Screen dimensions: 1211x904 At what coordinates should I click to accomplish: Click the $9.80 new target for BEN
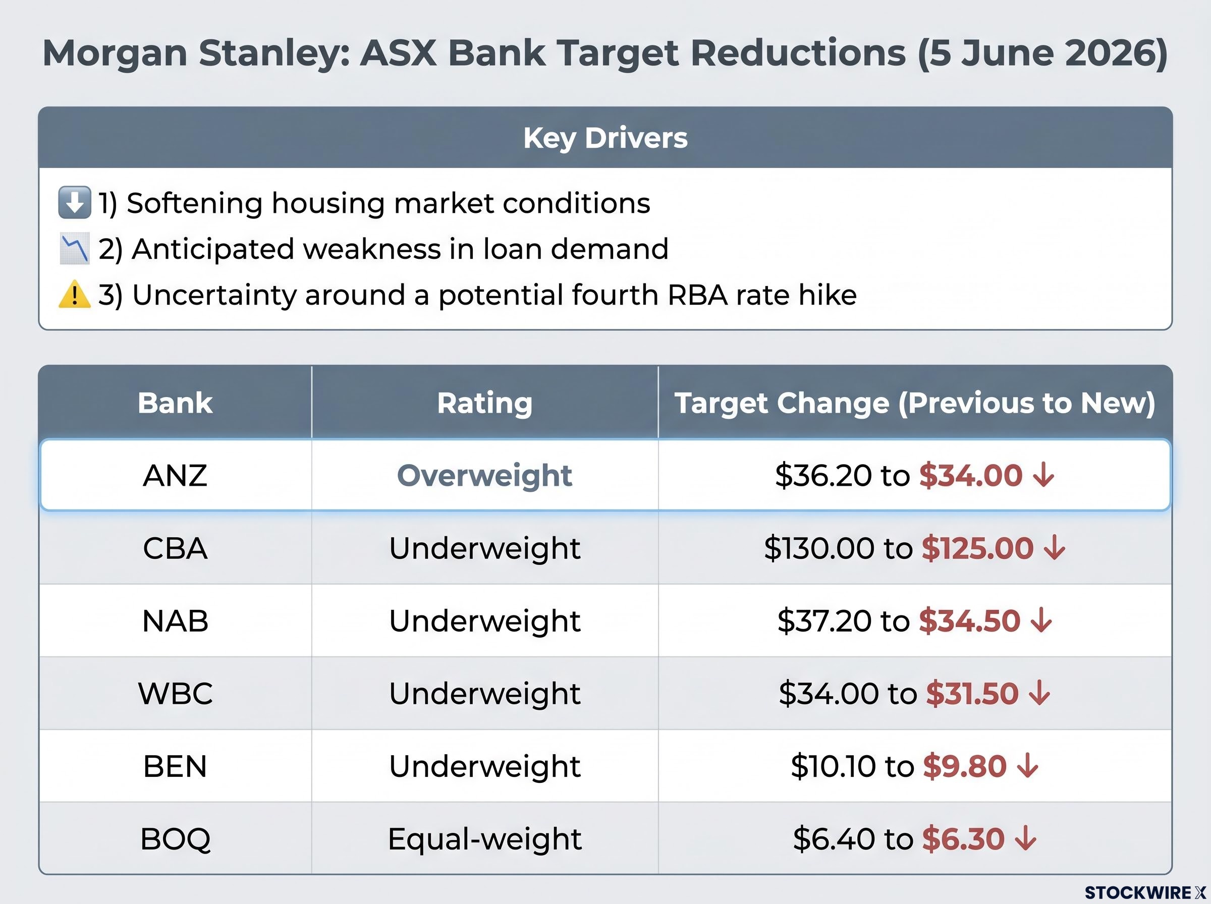pos(965,766)
